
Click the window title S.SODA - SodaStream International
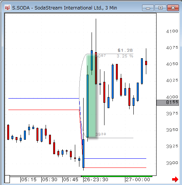(64, 8)
